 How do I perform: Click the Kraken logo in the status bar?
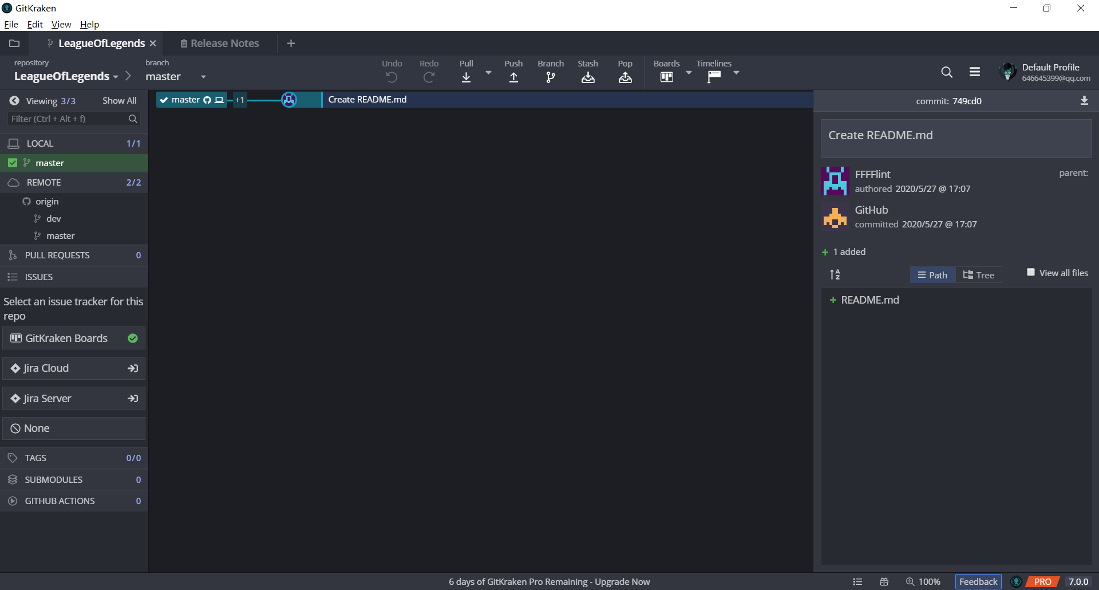(x=1017, y=582)
